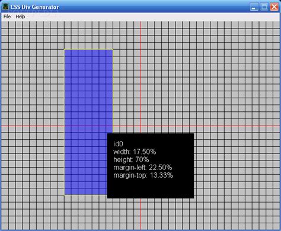The width and height of the screenshot is (281, 231).
Task: Click the CSS Div Generator title text
Action: point(34,7)
